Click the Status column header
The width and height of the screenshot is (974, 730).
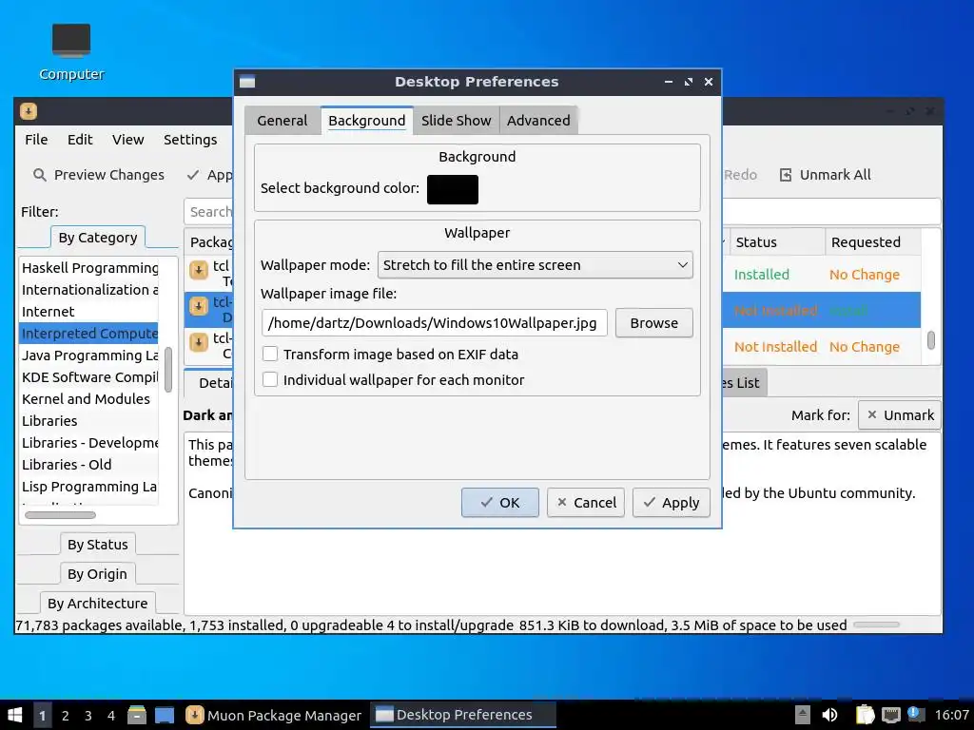pyautogui.click(x=776, y=242)
